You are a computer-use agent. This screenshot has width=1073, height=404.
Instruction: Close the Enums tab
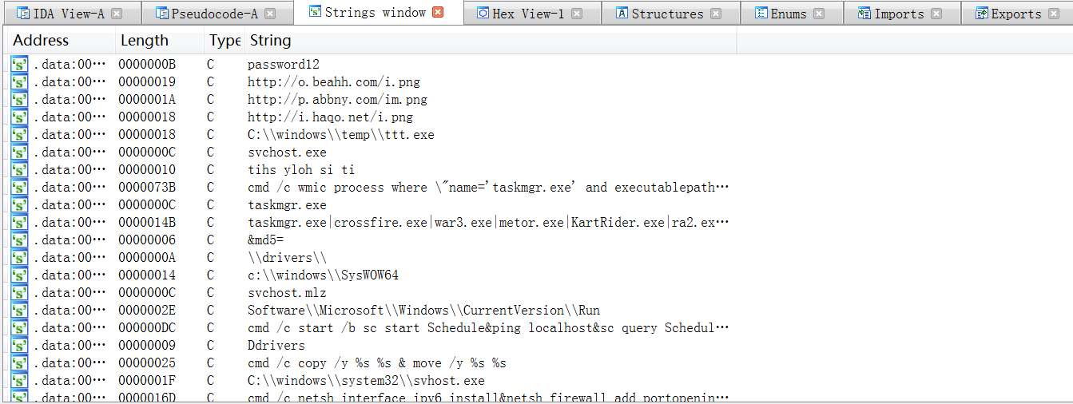819,14
